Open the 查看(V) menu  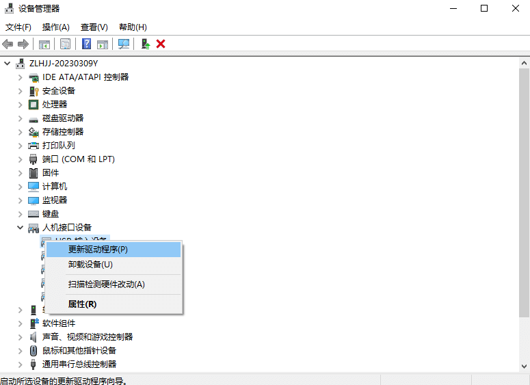click(x=94, y=27)
